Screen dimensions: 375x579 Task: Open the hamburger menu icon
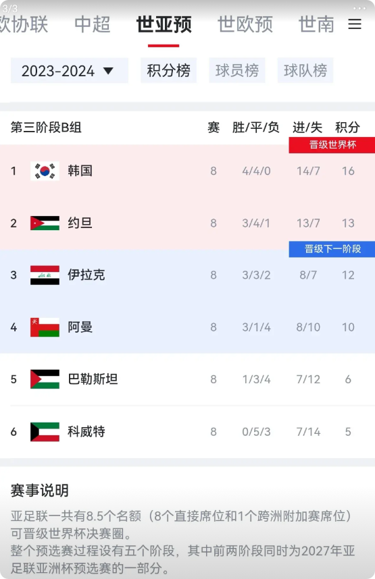pyautogui.click(x=354, y=24)
